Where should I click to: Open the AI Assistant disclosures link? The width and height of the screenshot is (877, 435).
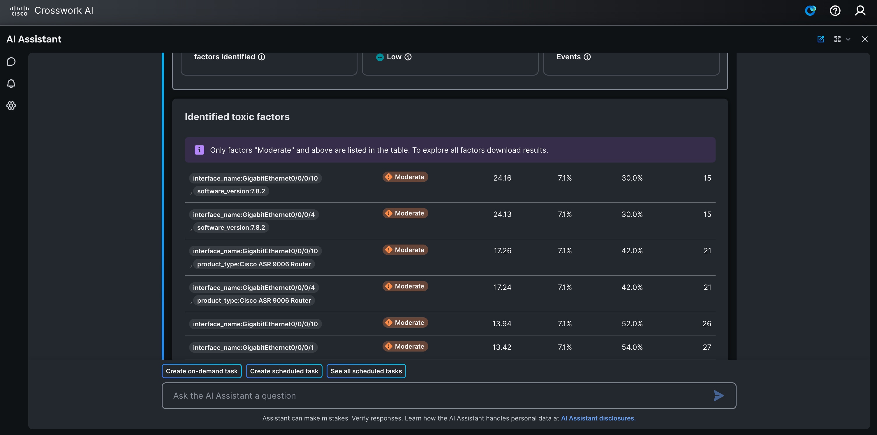click(598, 418)
